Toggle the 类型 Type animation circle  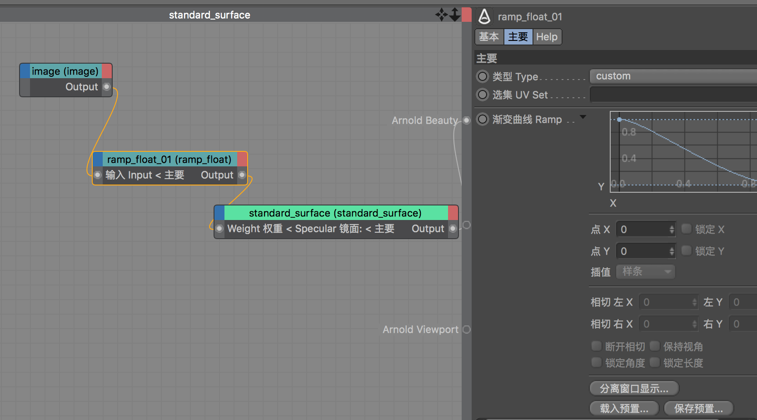tap(483, 76)
